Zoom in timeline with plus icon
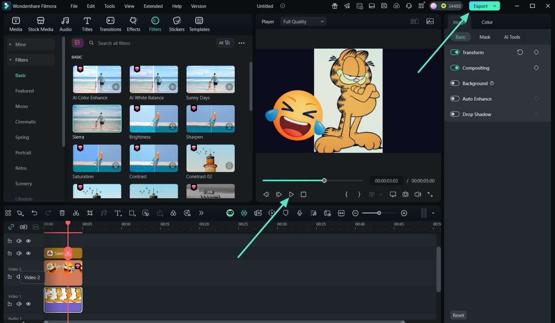Screen dimensions: 555x323 [404, 213]
